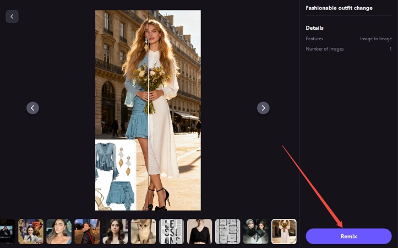398x248 pixels.
Task: Go to the previous image with left chevron
Action: pos(32,108)
